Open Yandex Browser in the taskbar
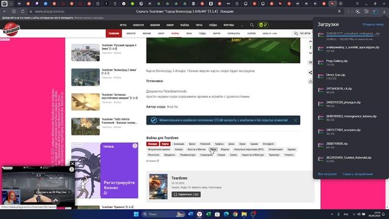 (x=199, y=214)
